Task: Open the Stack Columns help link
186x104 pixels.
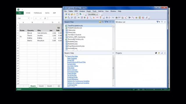Action: click(x=72, y=70)
